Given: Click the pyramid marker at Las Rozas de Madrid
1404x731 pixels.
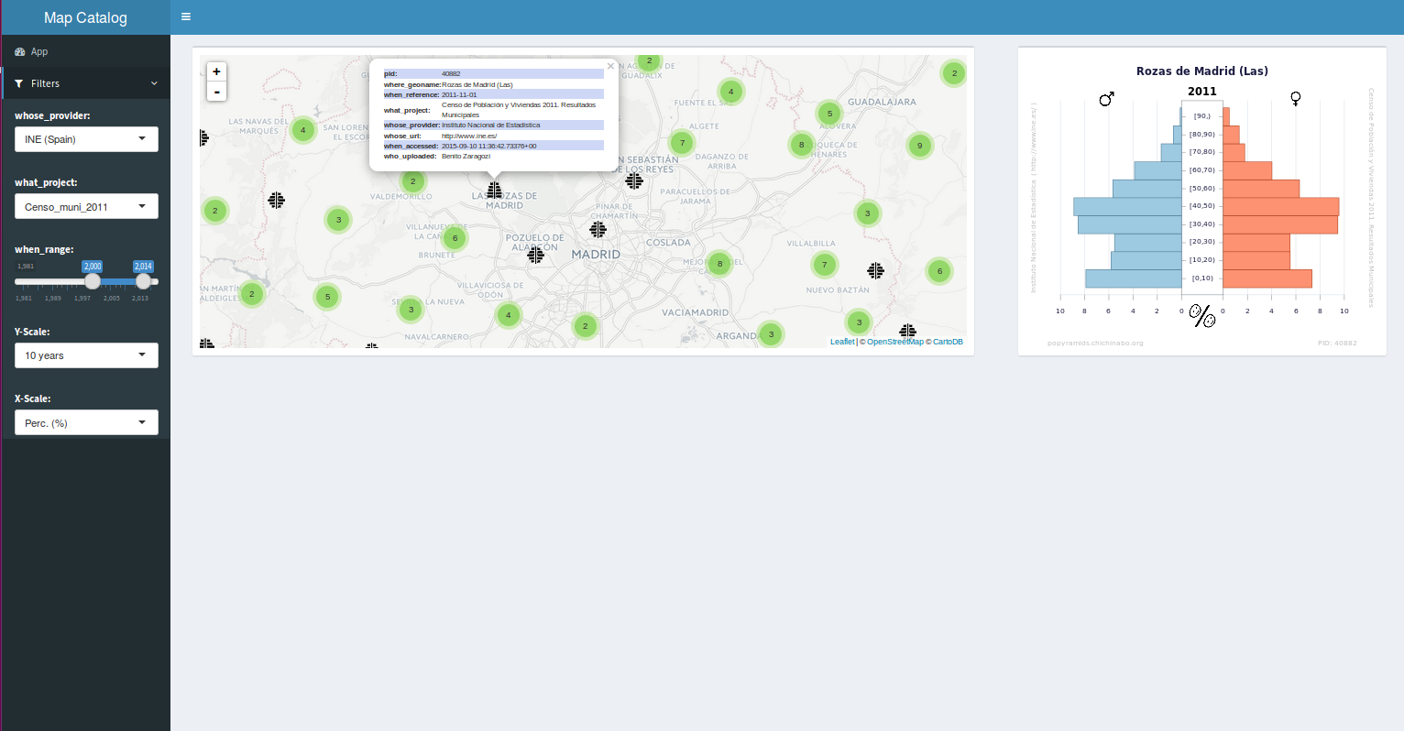Looking at the screenshot, I should pyautogui.click(x=495, y=190).
